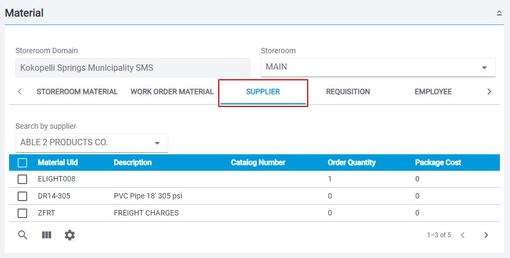This screenshot has width=510, height=258.
Task: Open the Work Order Material tab
Action: coord(172,91)
